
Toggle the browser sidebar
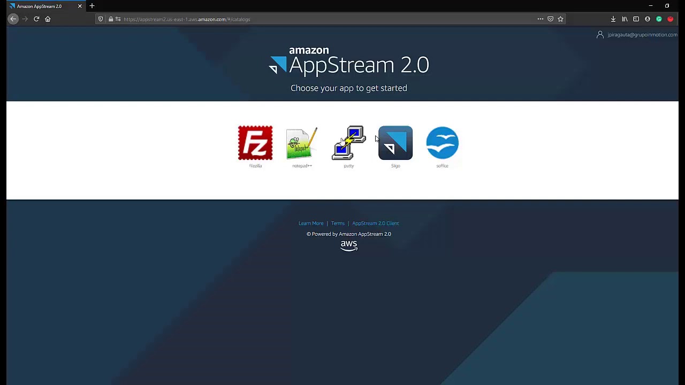pos(636,19)
